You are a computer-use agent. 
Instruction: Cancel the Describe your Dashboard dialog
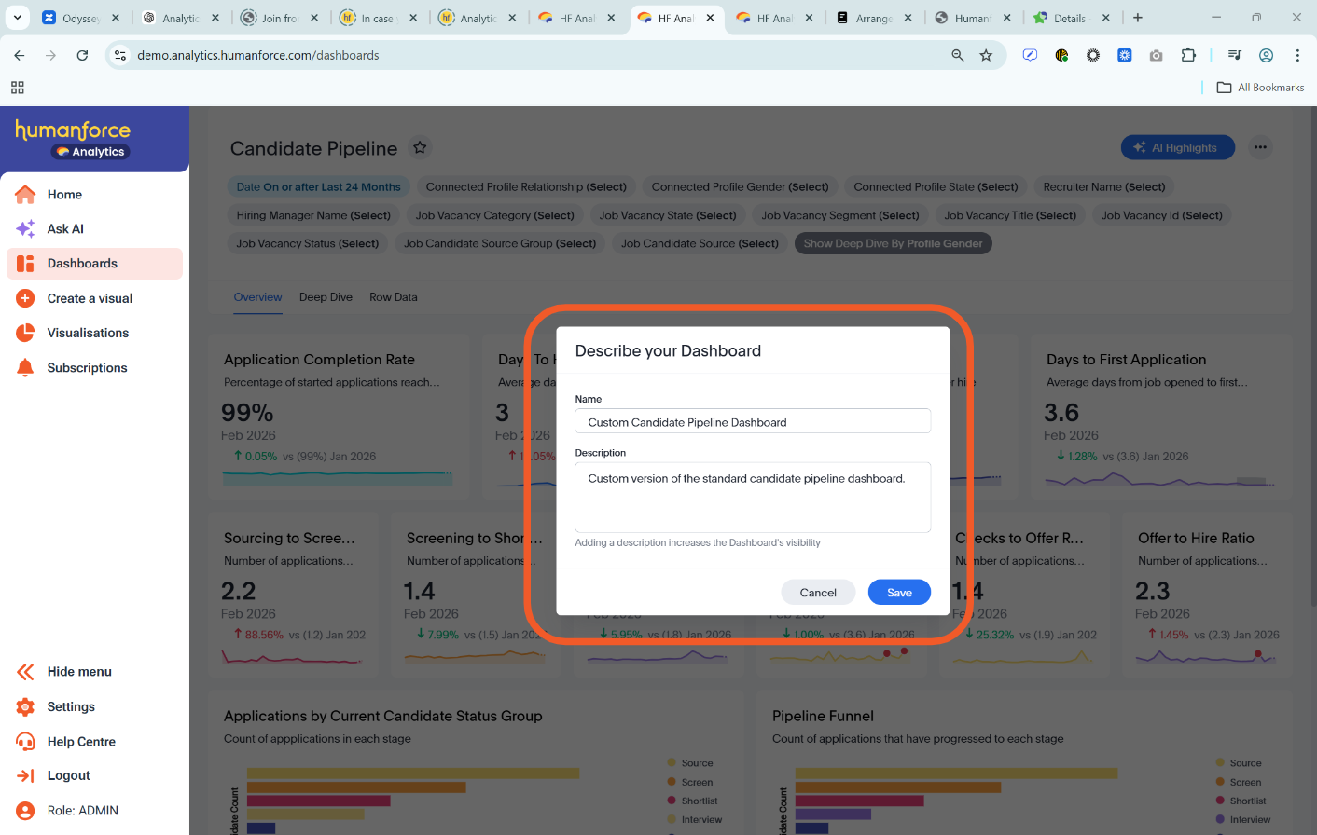coord(818,593)
